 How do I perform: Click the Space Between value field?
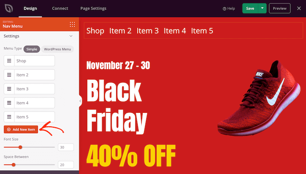click(x=66, y=165)
